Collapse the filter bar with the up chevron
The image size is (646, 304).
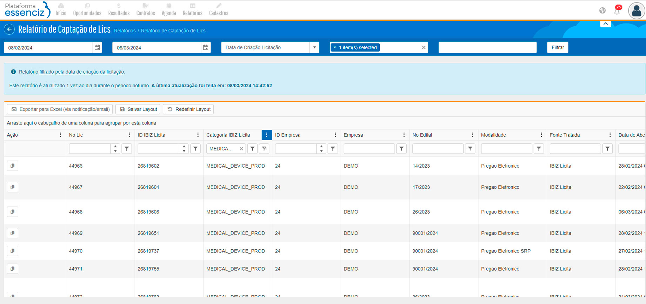point(606,24)
